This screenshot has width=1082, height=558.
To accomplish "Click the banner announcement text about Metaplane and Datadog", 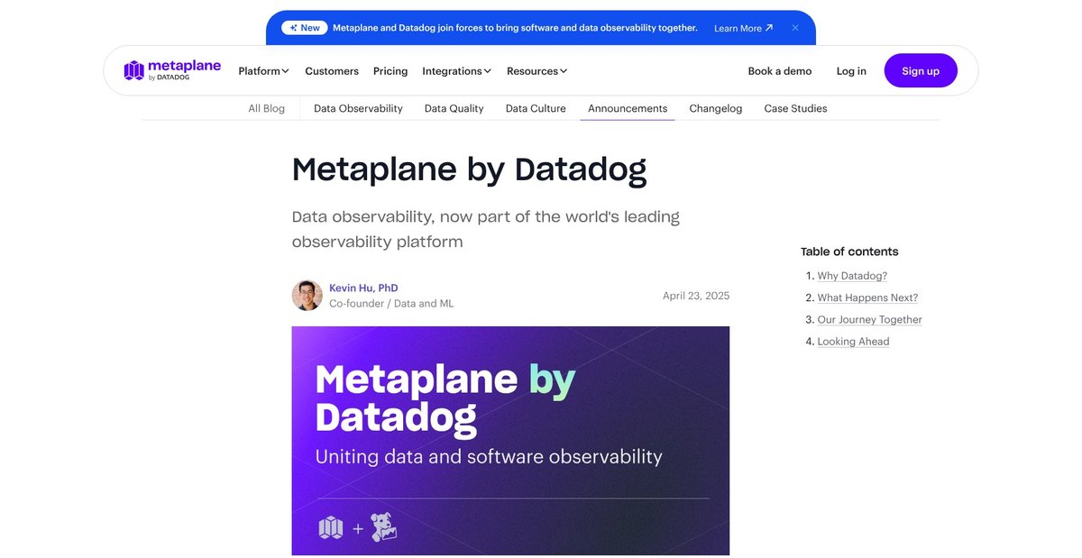I will [515, 28].
